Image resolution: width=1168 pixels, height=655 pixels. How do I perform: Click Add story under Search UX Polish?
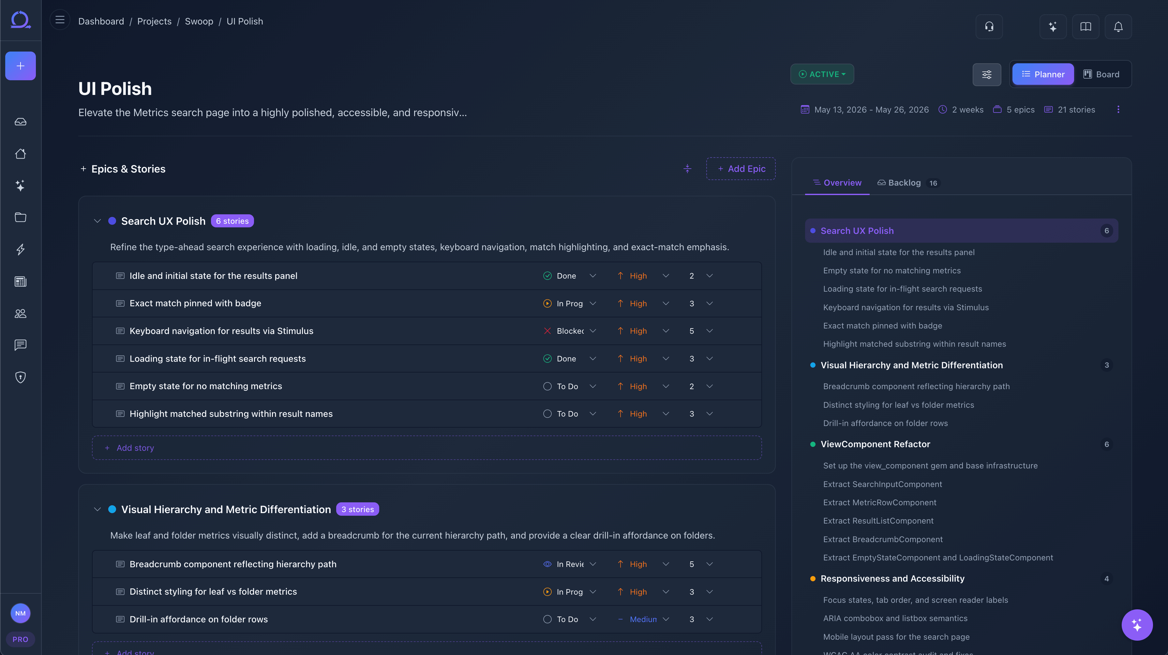tap(427, 448)
